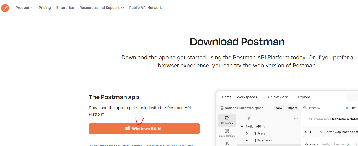
Task: Go to Pricing in the top navigation
Action: tap(45, 8)
